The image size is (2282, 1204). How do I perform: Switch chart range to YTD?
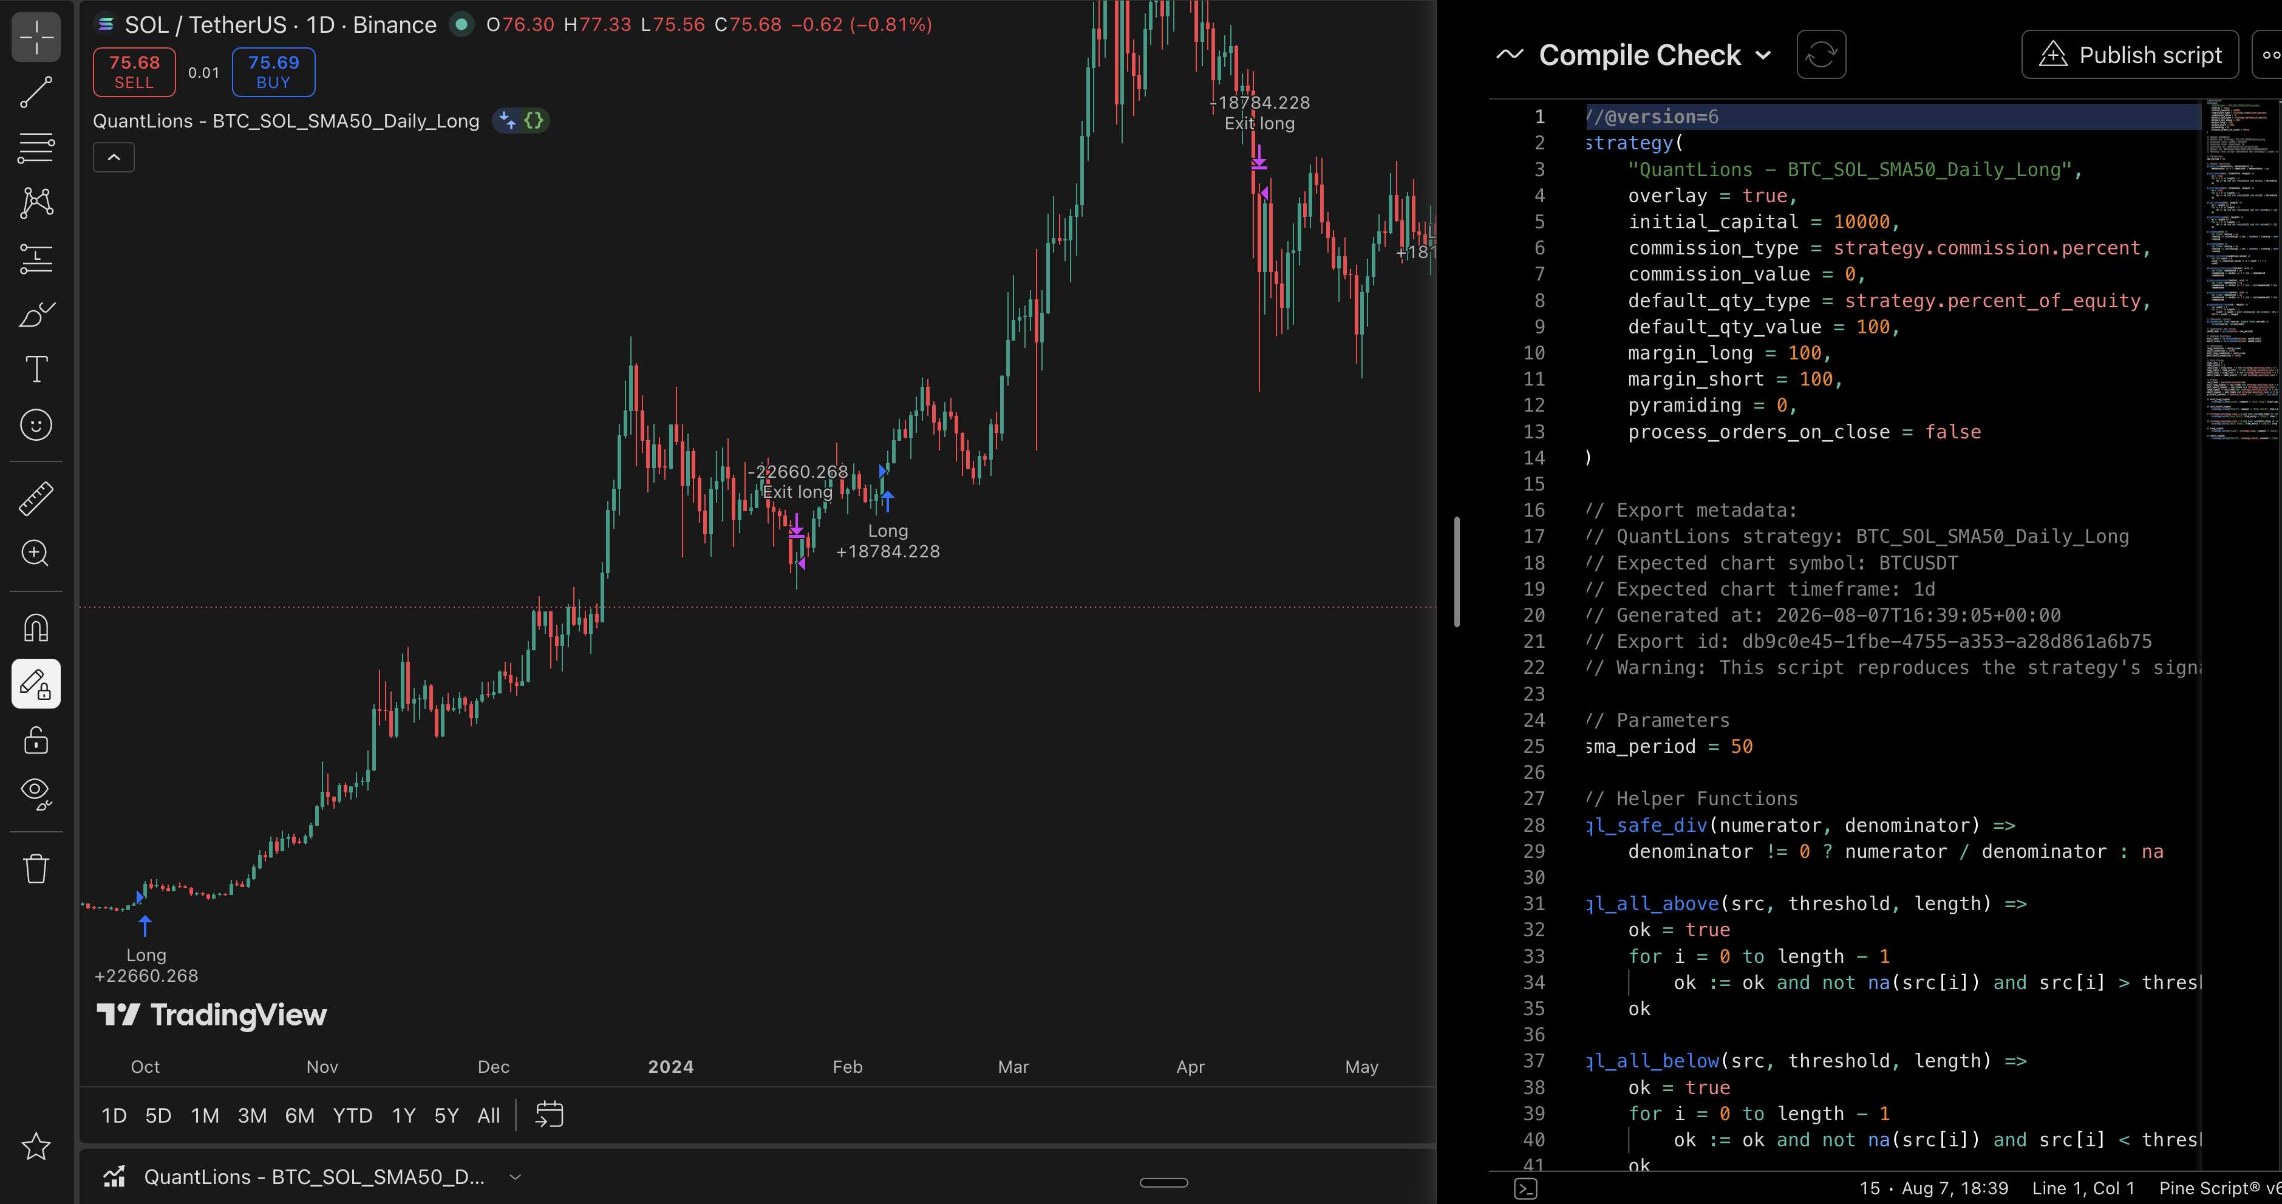point(352,1115)
